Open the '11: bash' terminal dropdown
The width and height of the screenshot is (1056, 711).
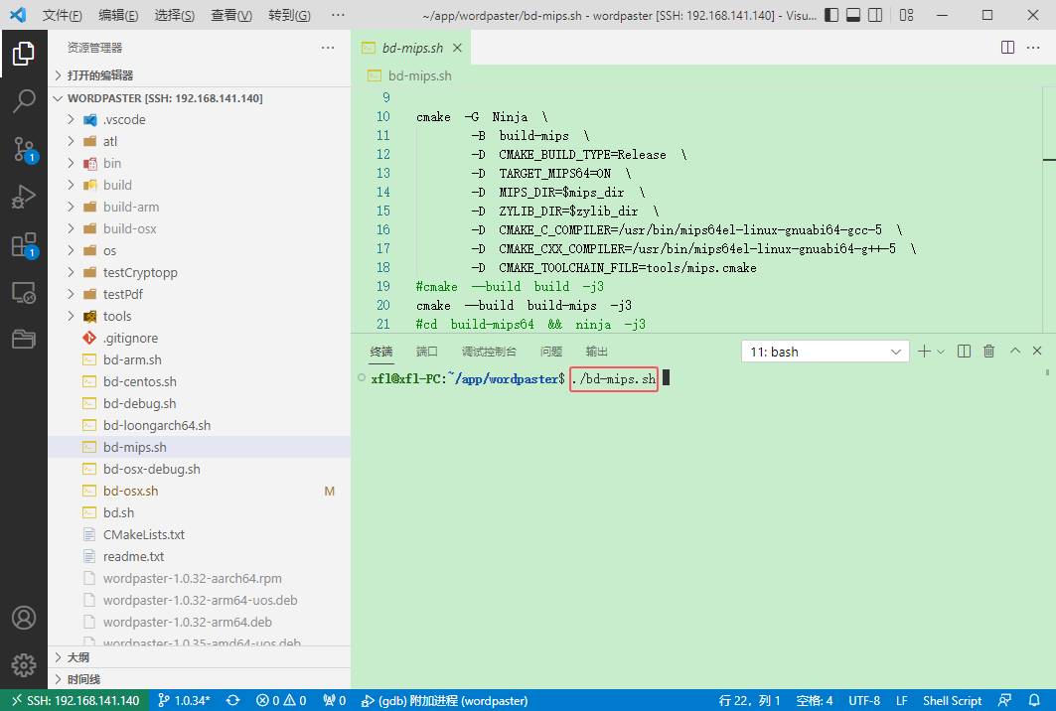coord(824,352)
